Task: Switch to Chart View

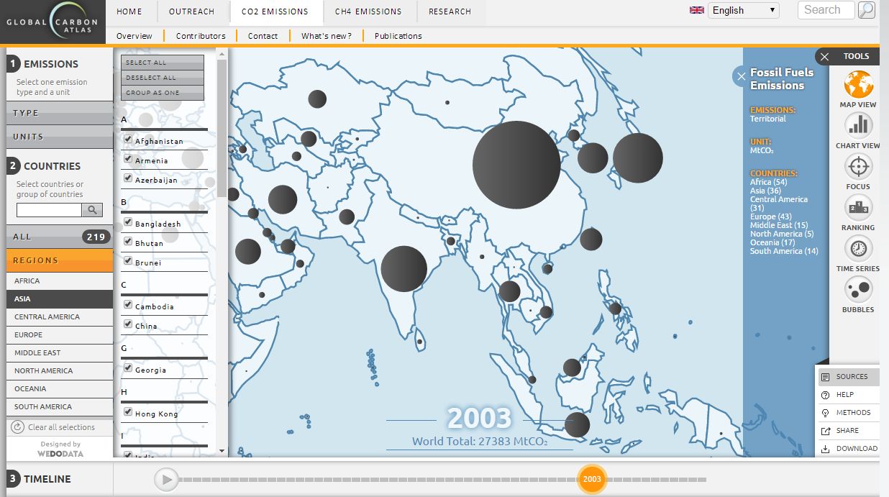Action: 858,126
